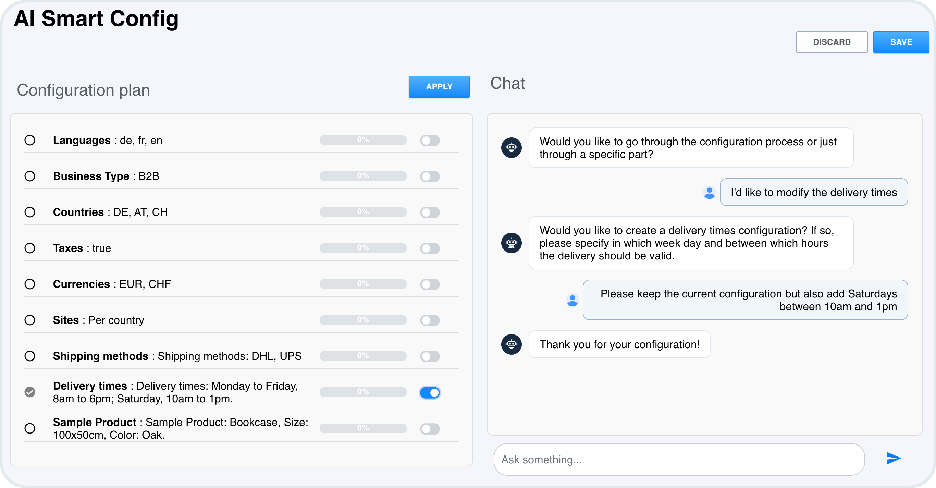Image resolution: width=936 pixels, height=488 pixels.
Task: Disable the Delivery times toggle
Action: (430, 392)
